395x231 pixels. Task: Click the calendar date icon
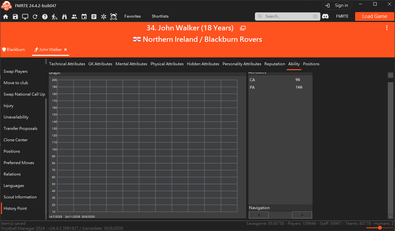84,17
